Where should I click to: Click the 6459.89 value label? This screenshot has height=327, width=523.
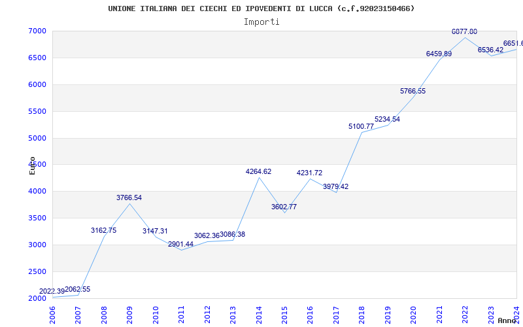tap(439, 54)
